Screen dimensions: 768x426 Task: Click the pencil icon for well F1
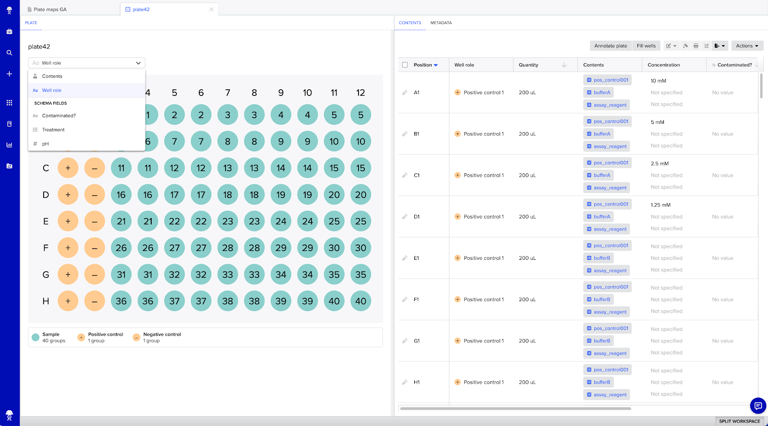click(x=405, y=300)
